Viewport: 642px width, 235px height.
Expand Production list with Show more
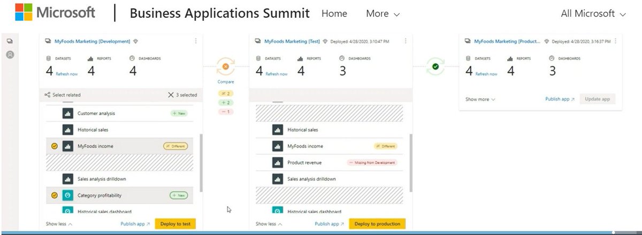pyautogui.click(x=480, y=99)
